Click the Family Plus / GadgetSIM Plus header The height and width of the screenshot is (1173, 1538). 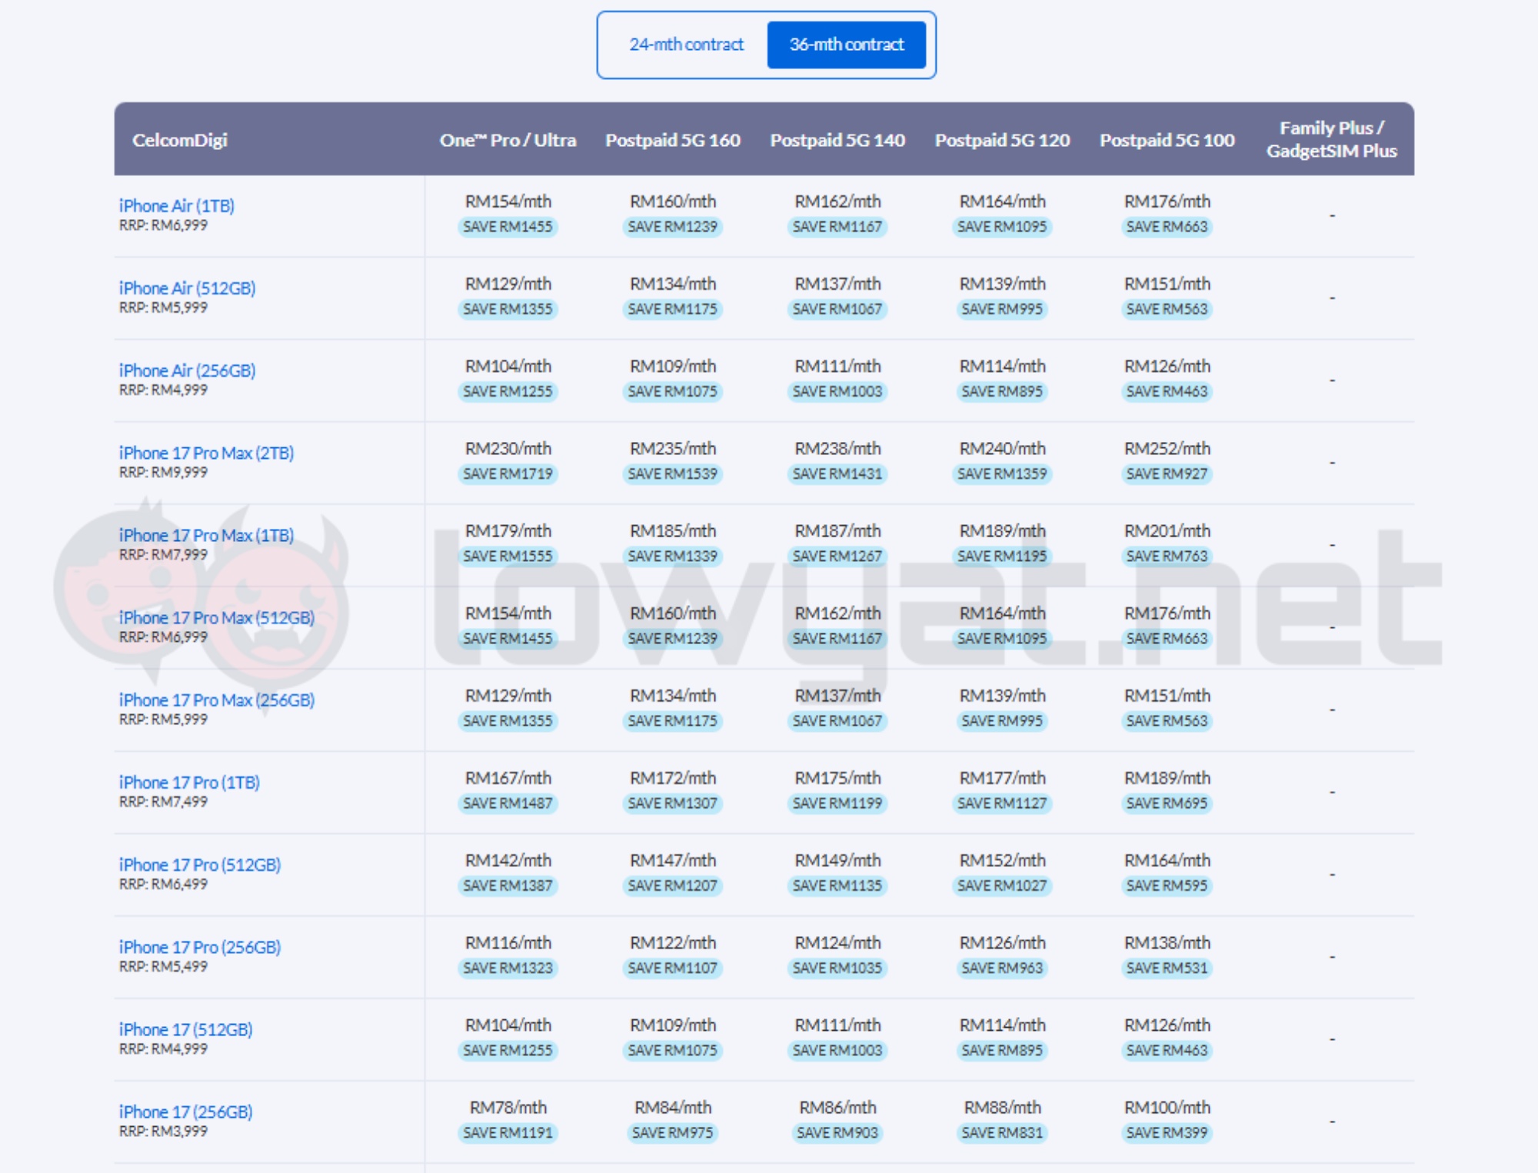click(x=1331, y=139)
